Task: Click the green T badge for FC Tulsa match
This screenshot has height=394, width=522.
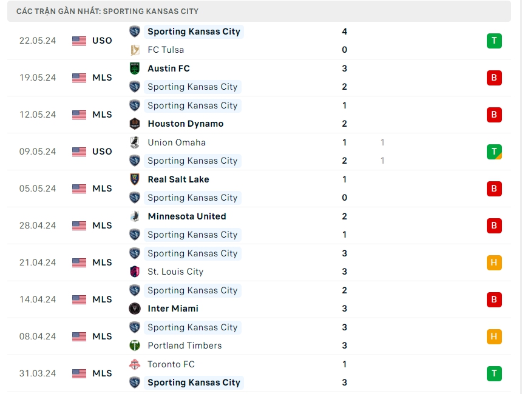Action: point(494,41)
